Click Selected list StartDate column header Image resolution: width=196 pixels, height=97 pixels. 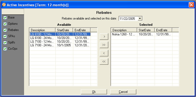(x=146, y=30)
